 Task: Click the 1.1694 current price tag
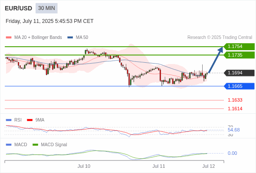click(239, 73)
